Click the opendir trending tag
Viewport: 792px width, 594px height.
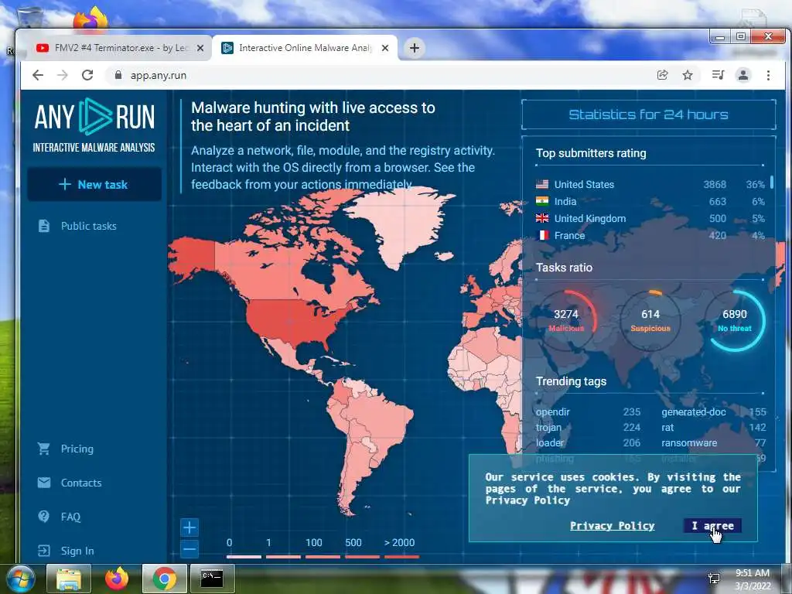click(x=552, y=412)
